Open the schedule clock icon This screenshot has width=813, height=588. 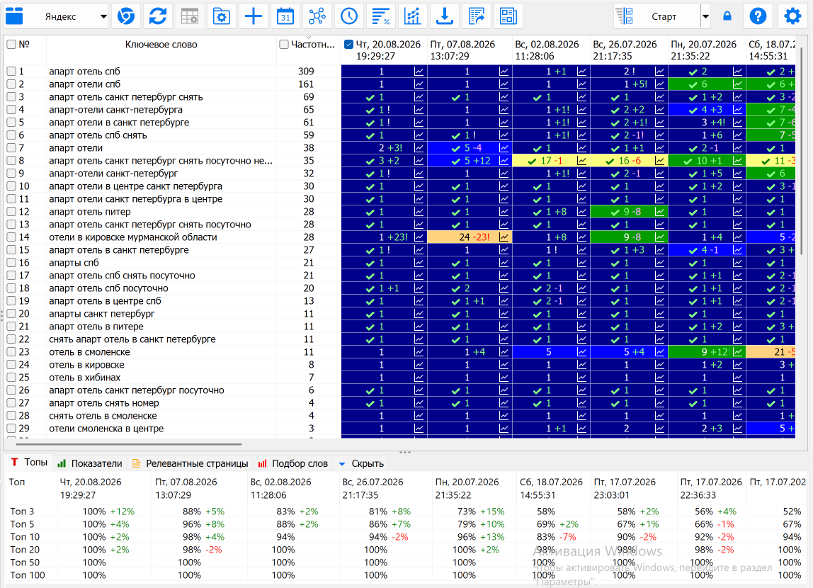[x=349, y=16]
